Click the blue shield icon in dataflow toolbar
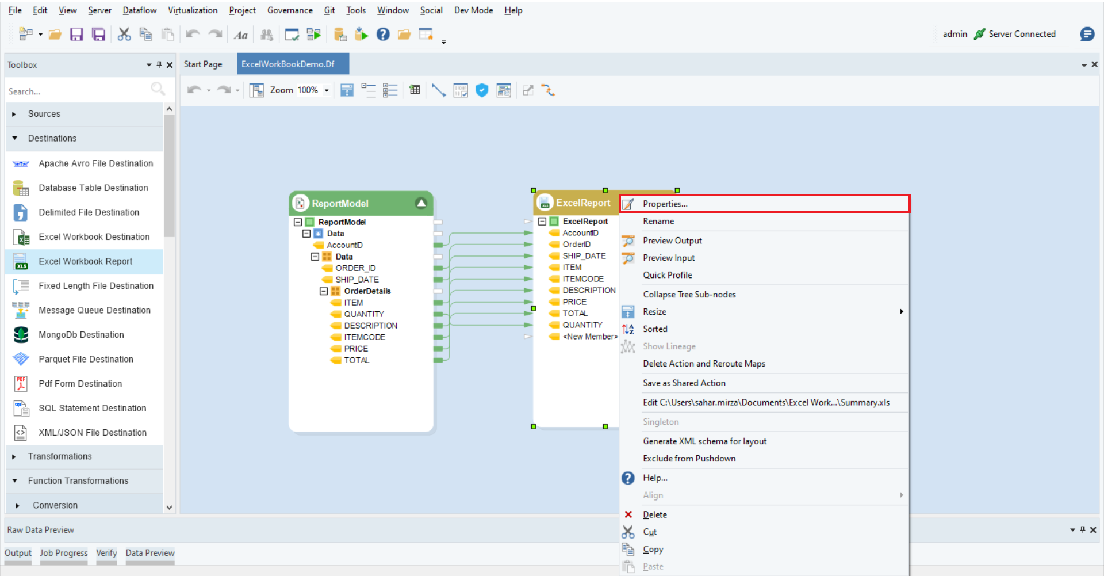This screenshot has width=1104, height=576. (482, 90)
